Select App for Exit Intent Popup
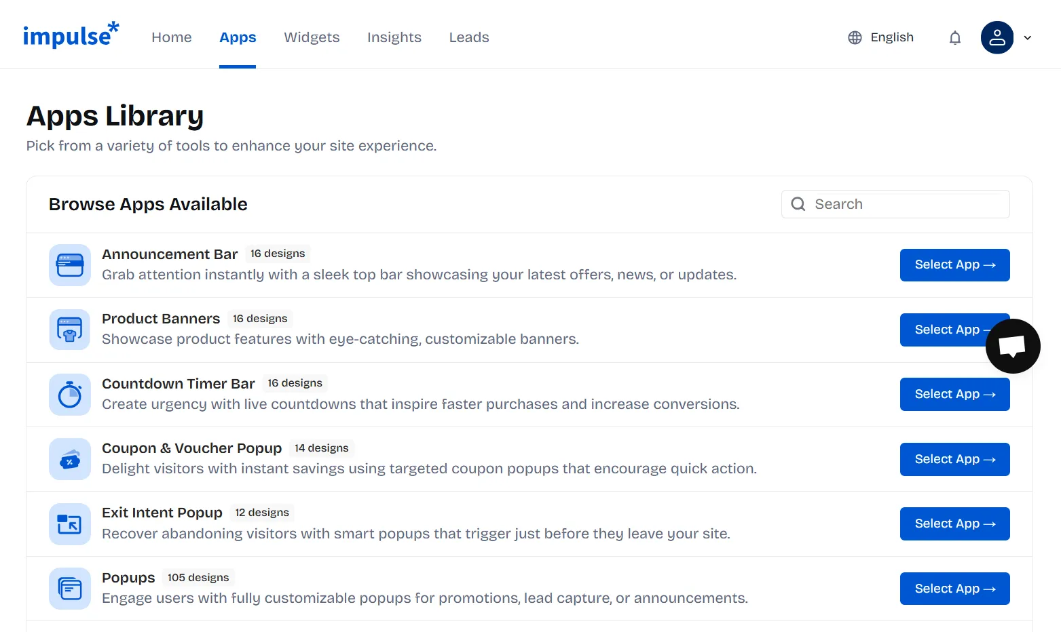1061x632 pixels. pos(955,524)
